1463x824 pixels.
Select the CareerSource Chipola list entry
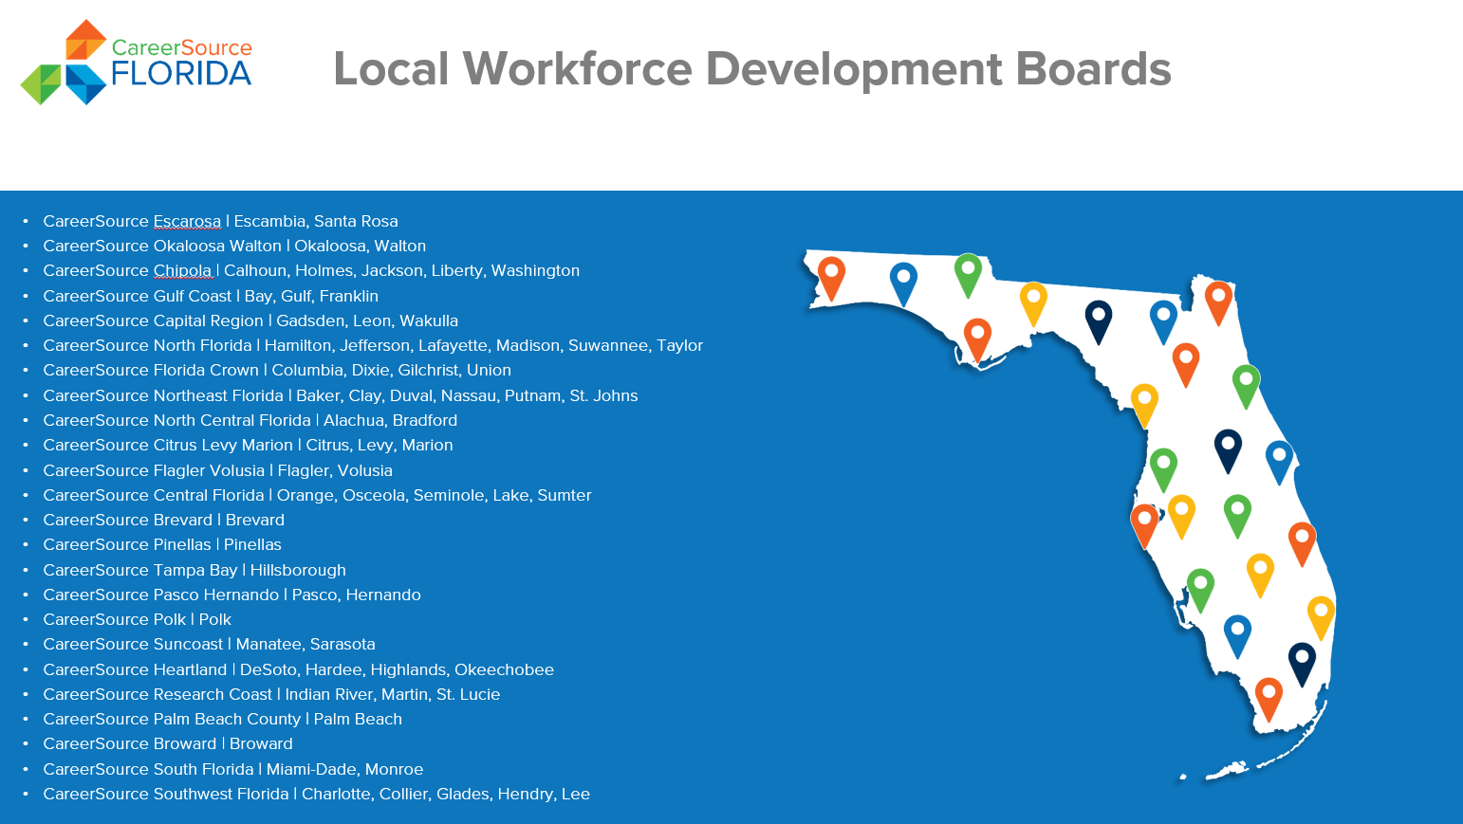(x=311, y=270)
